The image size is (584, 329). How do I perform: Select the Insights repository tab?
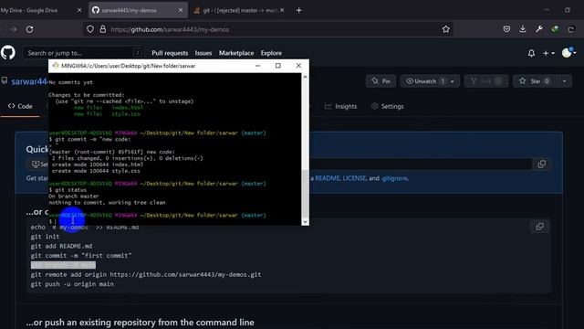(x=340, y=106)
